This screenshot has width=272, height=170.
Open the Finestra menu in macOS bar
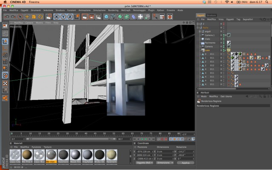[34, 2]
